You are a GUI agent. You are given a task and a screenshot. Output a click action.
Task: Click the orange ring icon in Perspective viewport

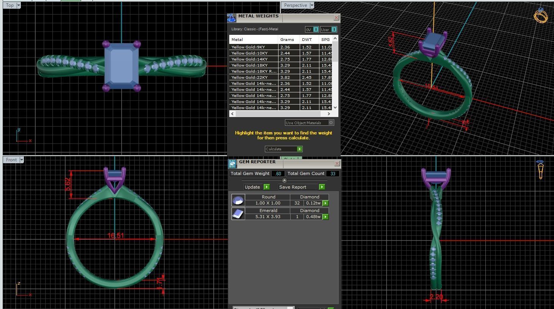[541, 15]
